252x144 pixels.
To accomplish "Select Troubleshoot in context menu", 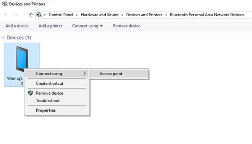I will (x=57, y=101).
